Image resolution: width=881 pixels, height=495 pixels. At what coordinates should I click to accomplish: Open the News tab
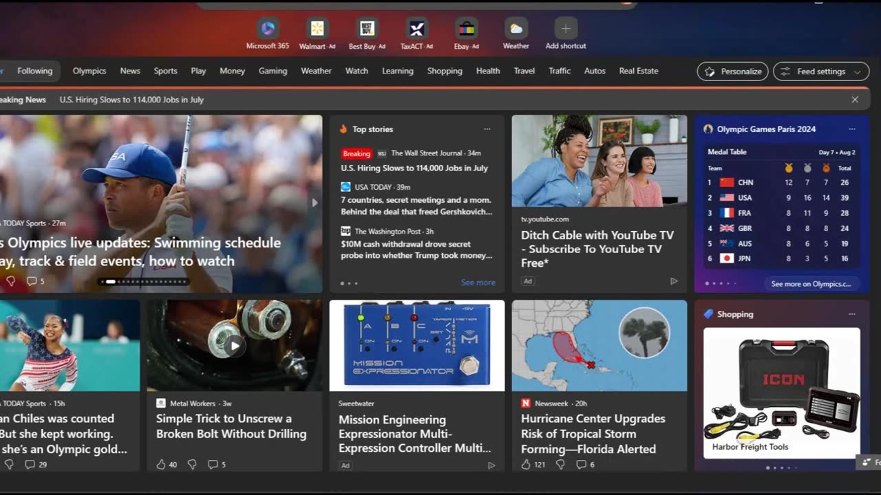130,71
